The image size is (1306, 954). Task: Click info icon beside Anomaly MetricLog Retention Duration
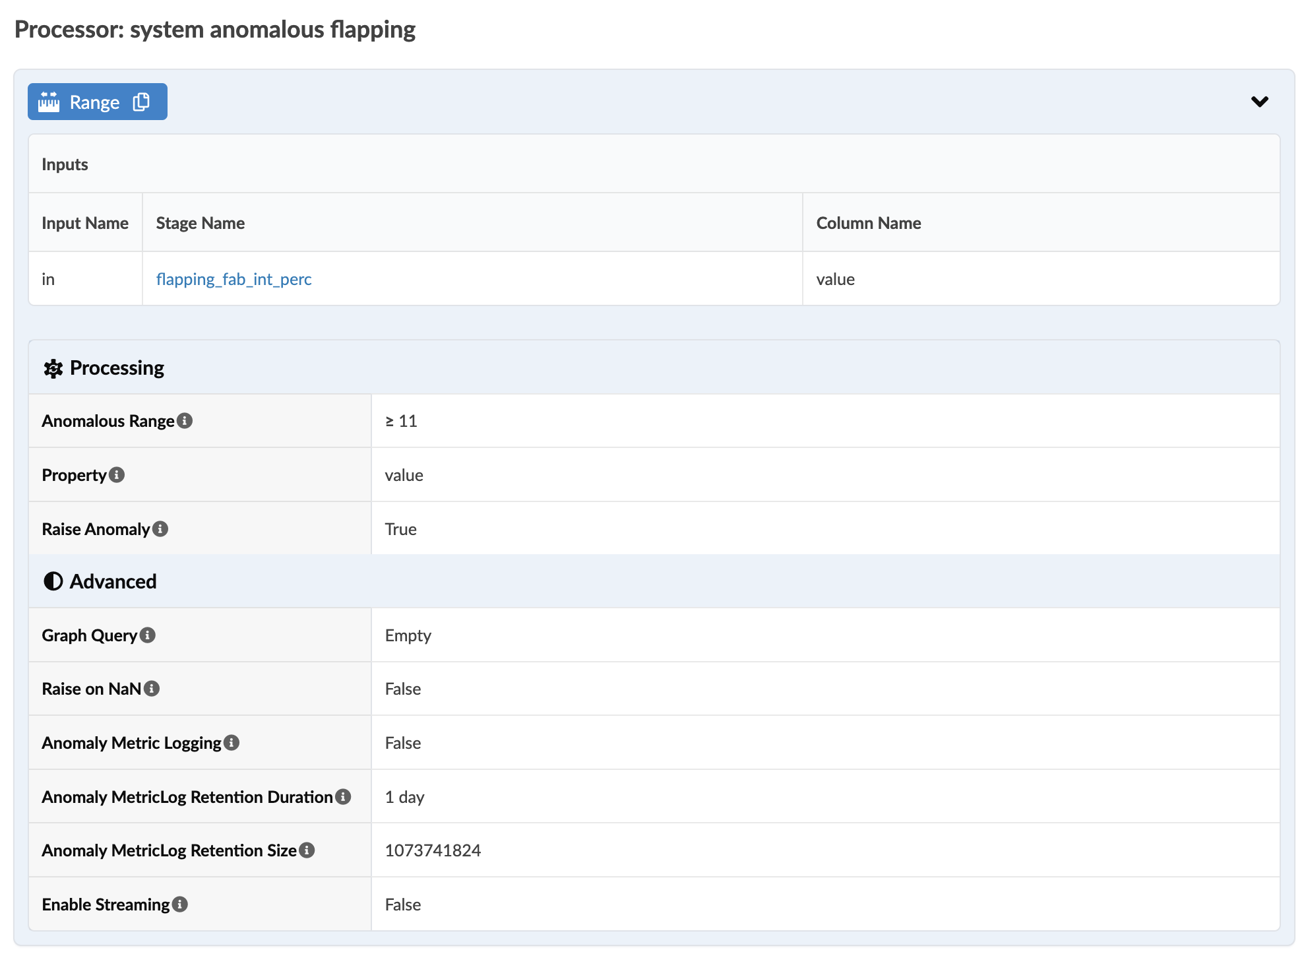[x=343, y=796]
